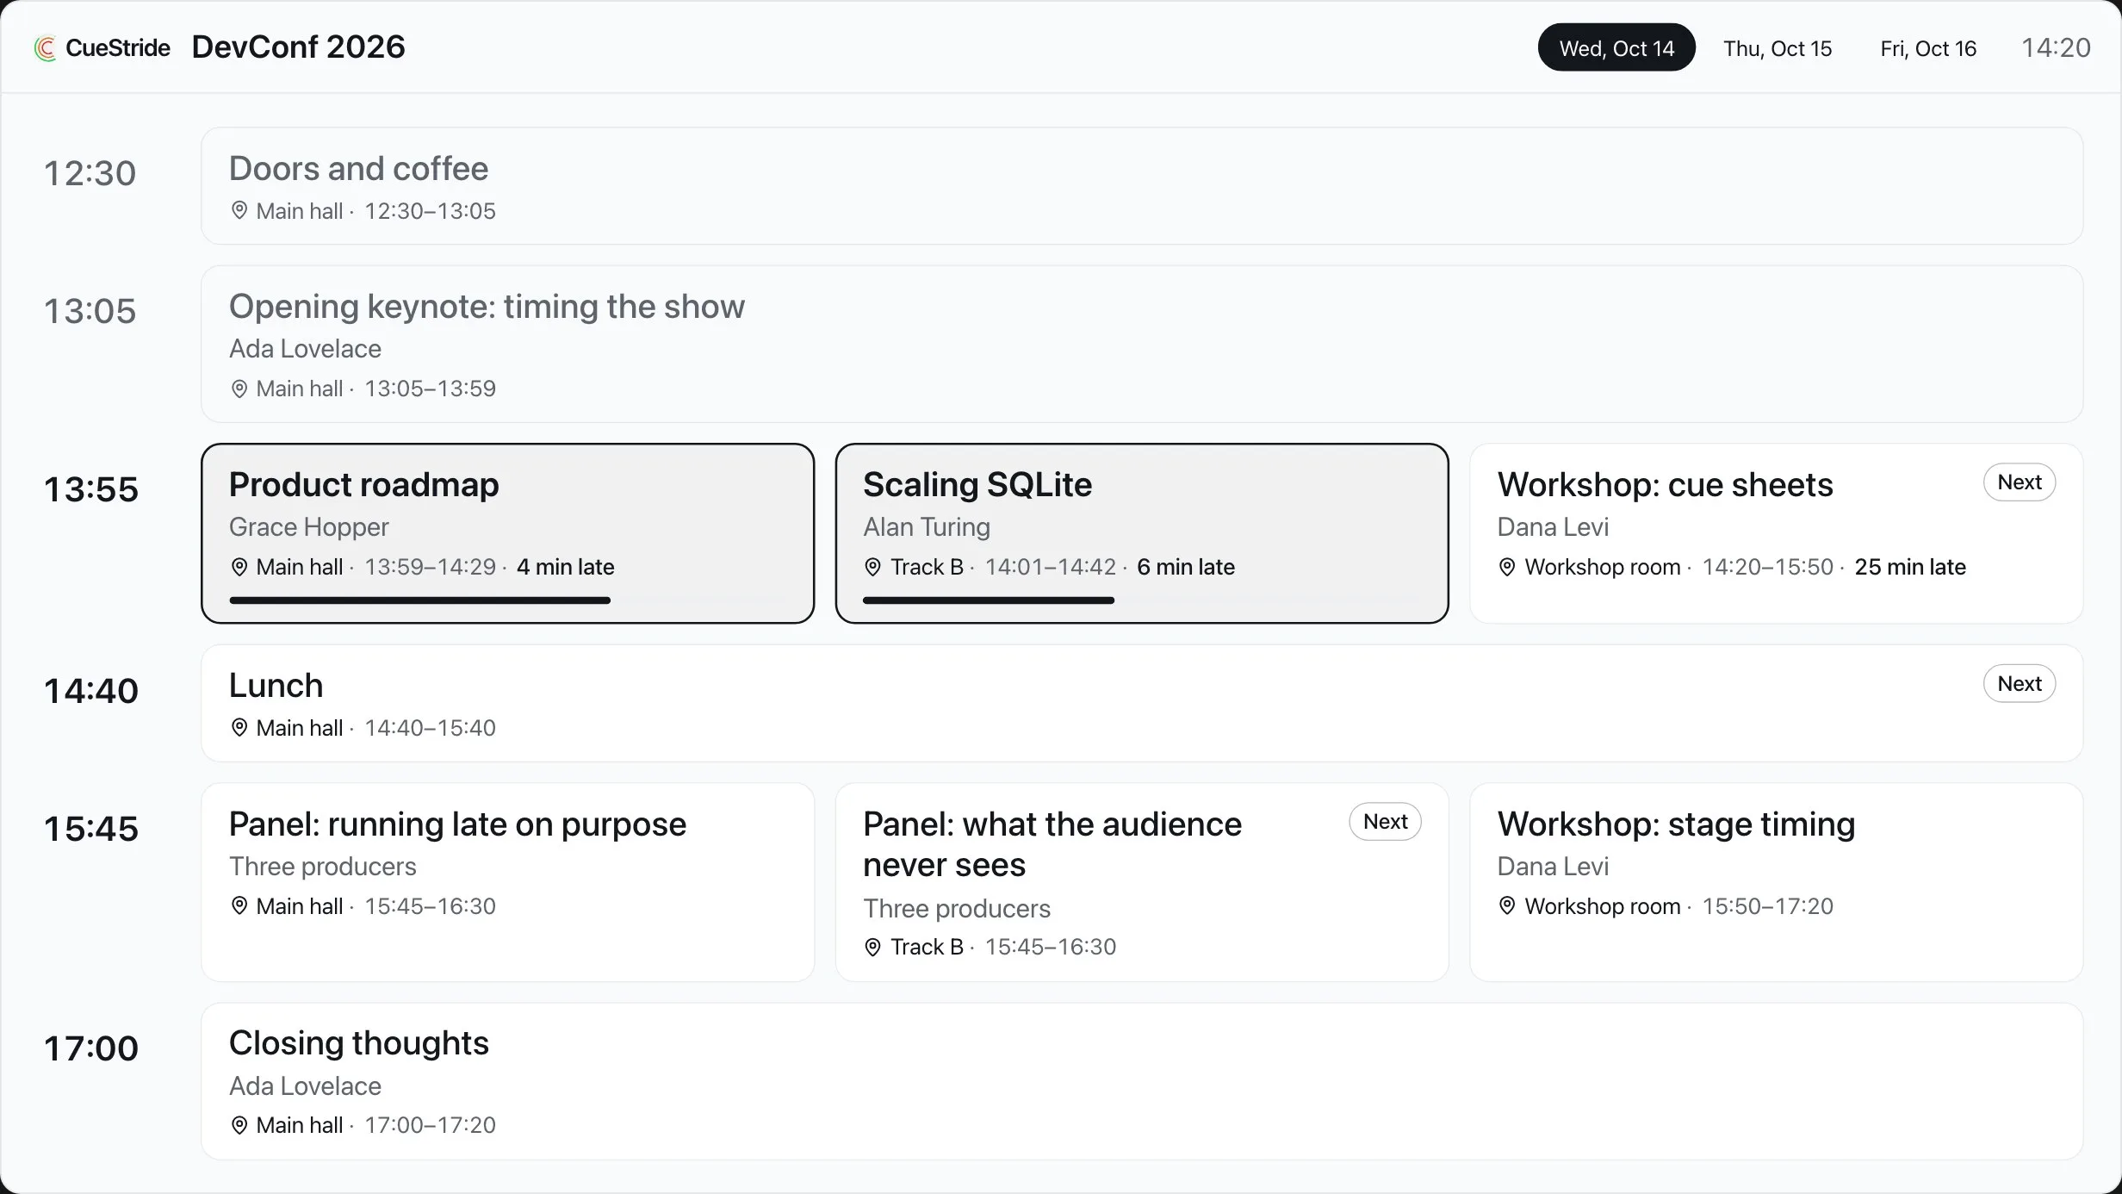Screen dimensions: 2122x1194
Task: Click location pin icon on Workshop: cue sheets
Action: point(1507,567)
